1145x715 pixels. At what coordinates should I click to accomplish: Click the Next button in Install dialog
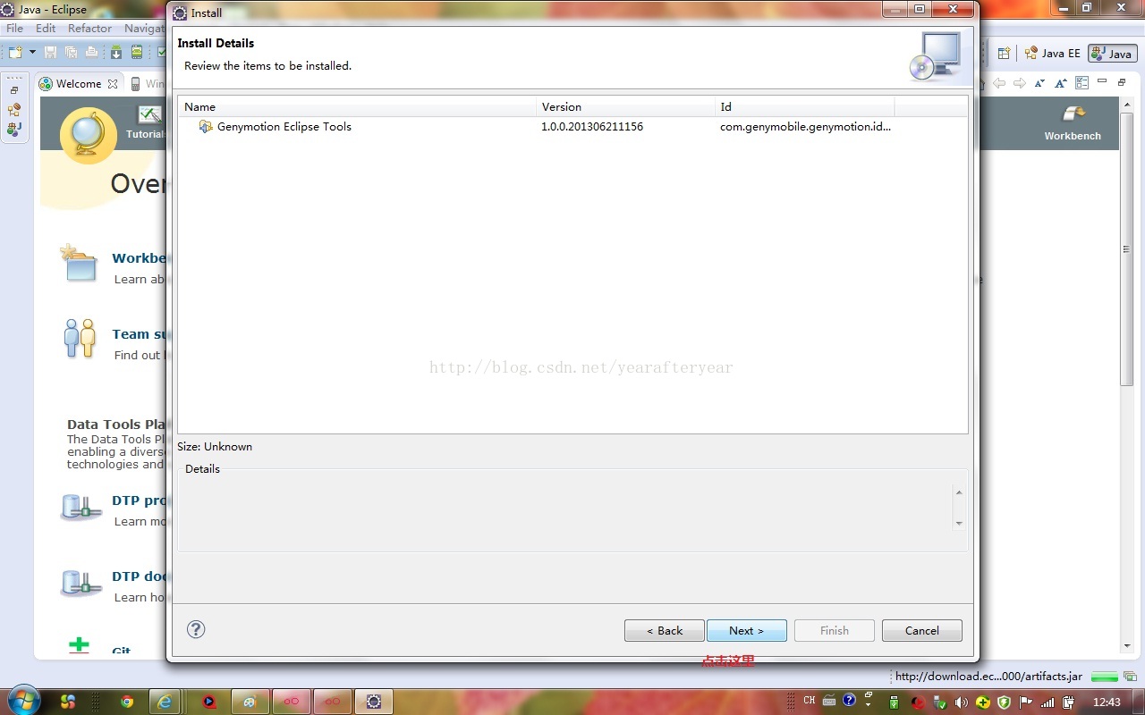point(747,630)
